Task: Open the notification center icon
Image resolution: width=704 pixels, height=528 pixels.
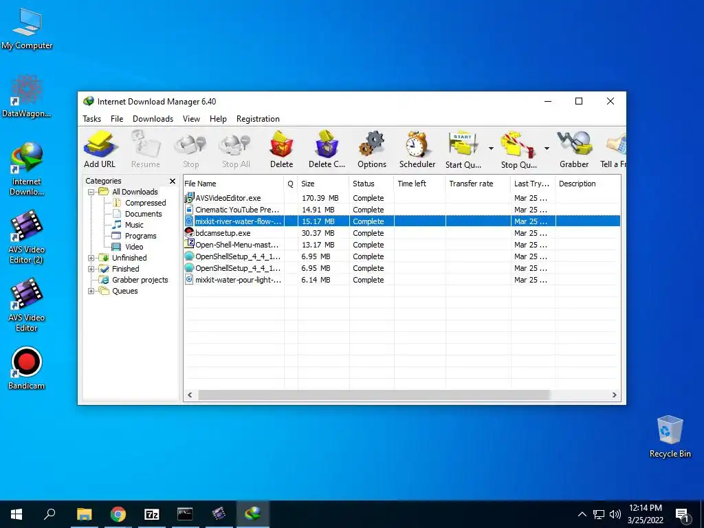Action: point(682,515)
